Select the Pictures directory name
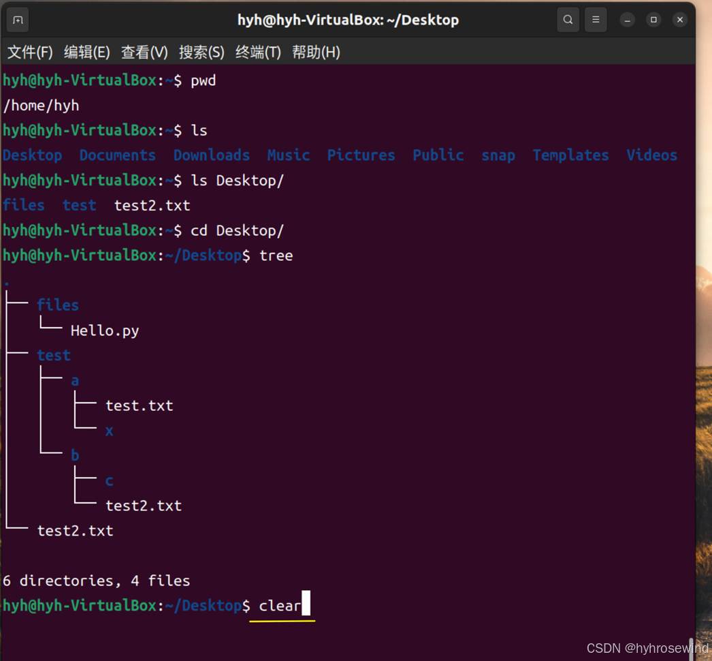The image size is (712, 661). 361,155
